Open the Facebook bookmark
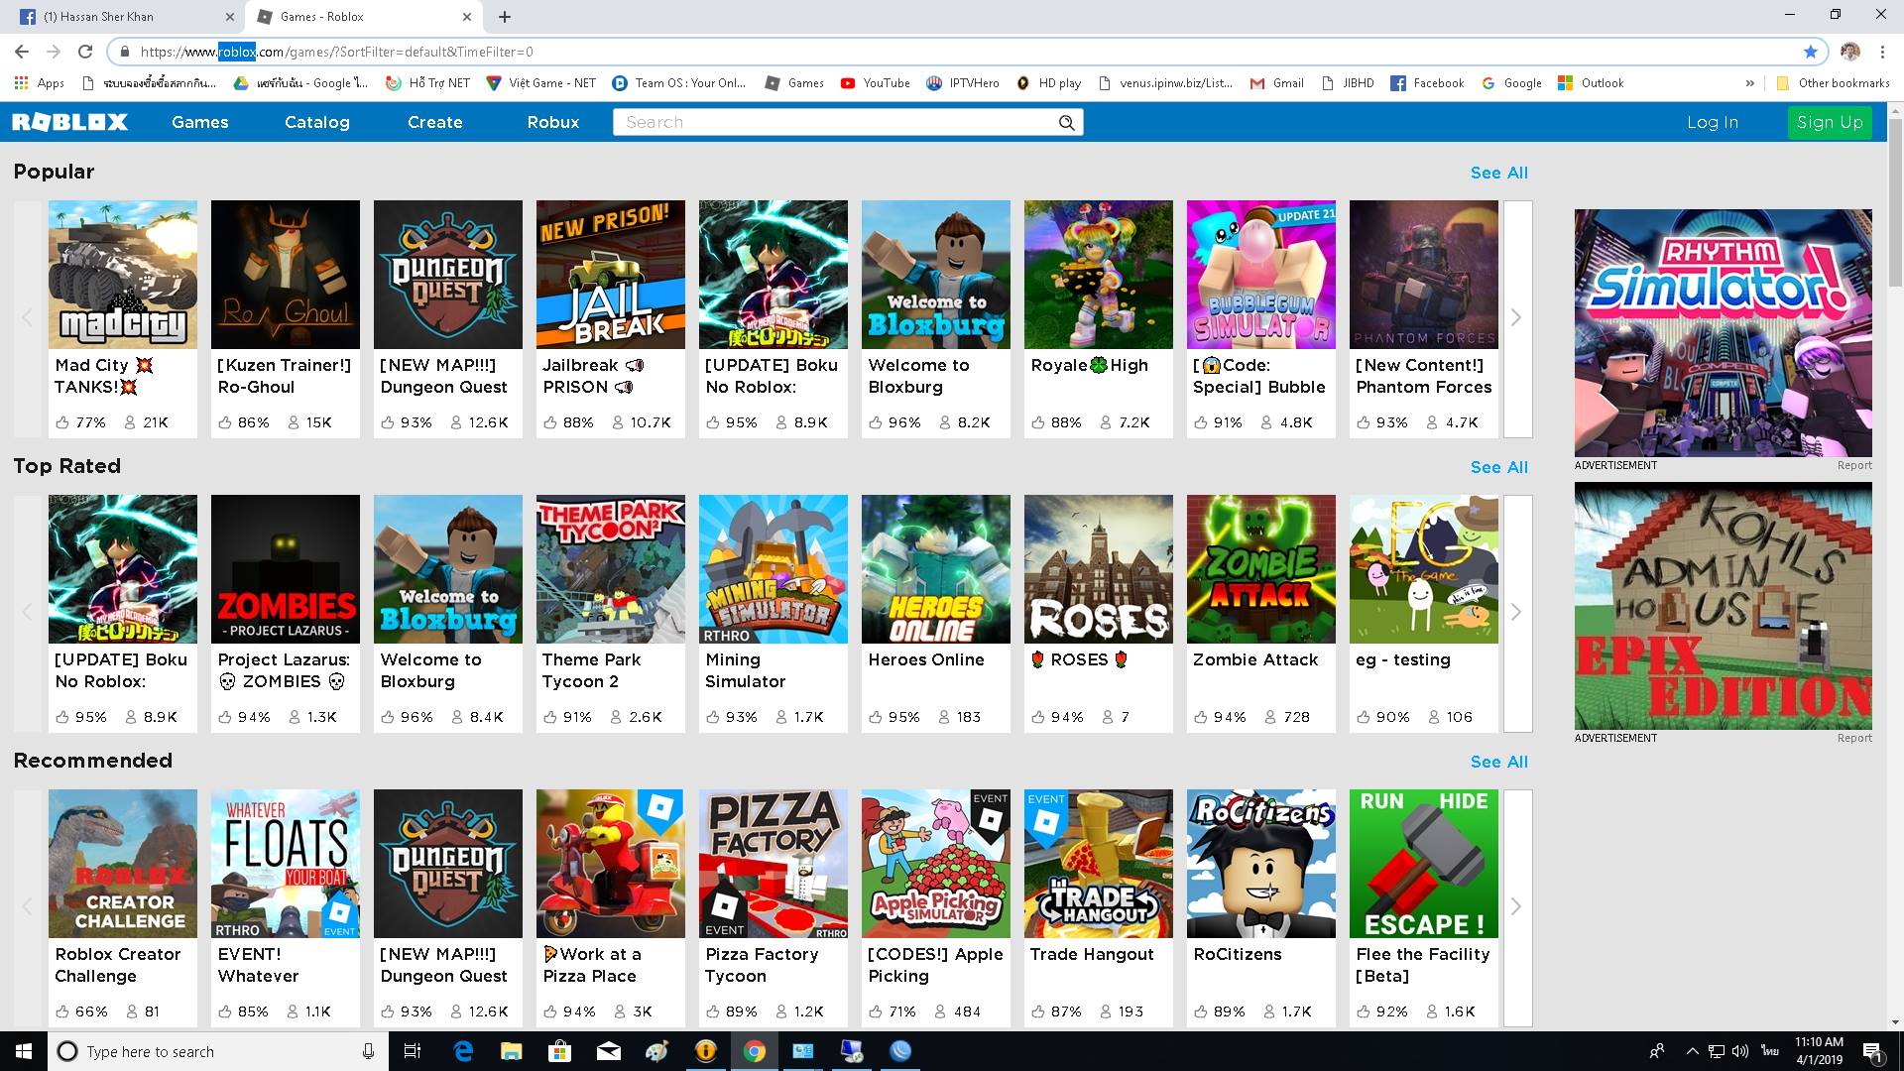The width and height of the screenshot is (1904, 1071). click(x=1427, y=83)
